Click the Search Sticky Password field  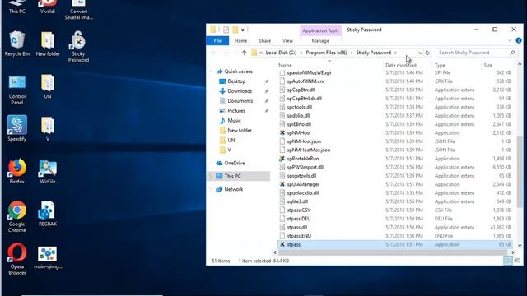[477, 53]
